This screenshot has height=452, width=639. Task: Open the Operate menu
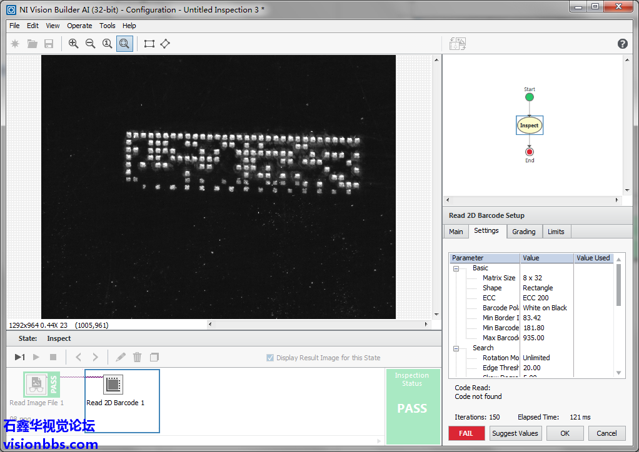pos(79,26)
